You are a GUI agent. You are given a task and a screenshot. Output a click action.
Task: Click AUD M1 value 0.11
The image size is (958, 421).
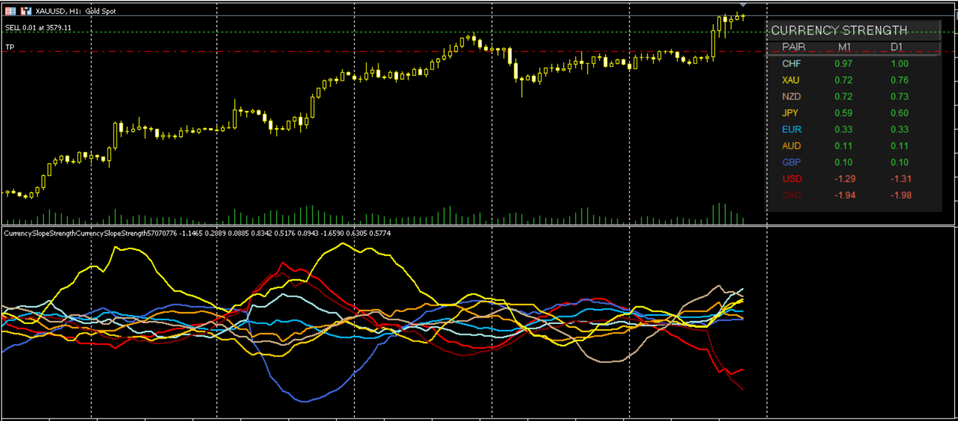point(844,146)
